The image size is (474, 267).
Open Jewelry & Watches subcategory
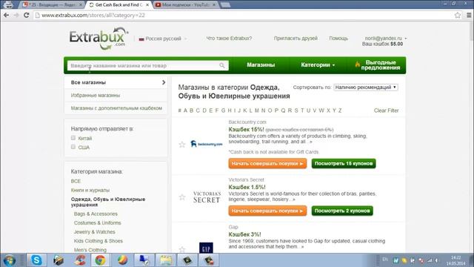pyautogui.click(x=94, y=232)
